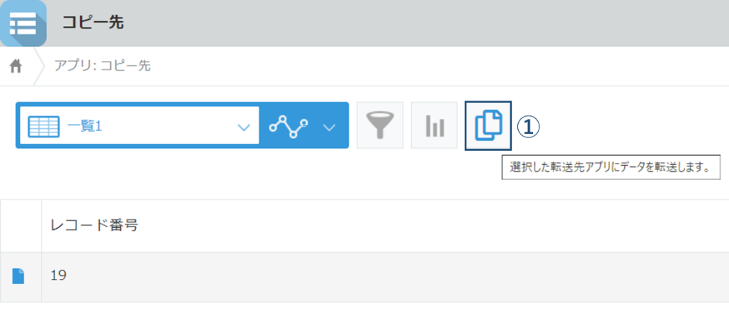Viewport: 729px width, 315px height.
Task: Click the コピー先 app list icon in header
Action: pos(23,23)
